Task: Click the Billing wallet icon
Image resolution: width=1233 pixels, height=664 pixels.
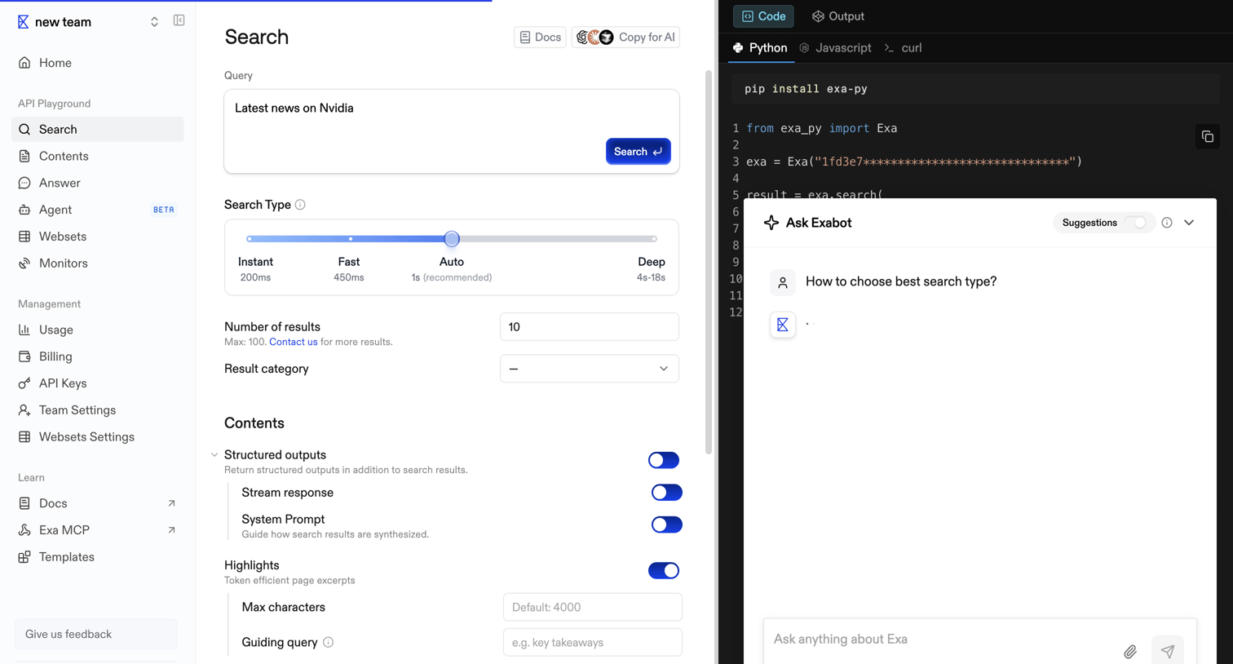Action: 24,356
